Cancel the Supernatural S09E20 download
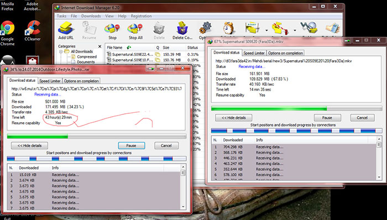387x220 pixels. click(362, 118)
